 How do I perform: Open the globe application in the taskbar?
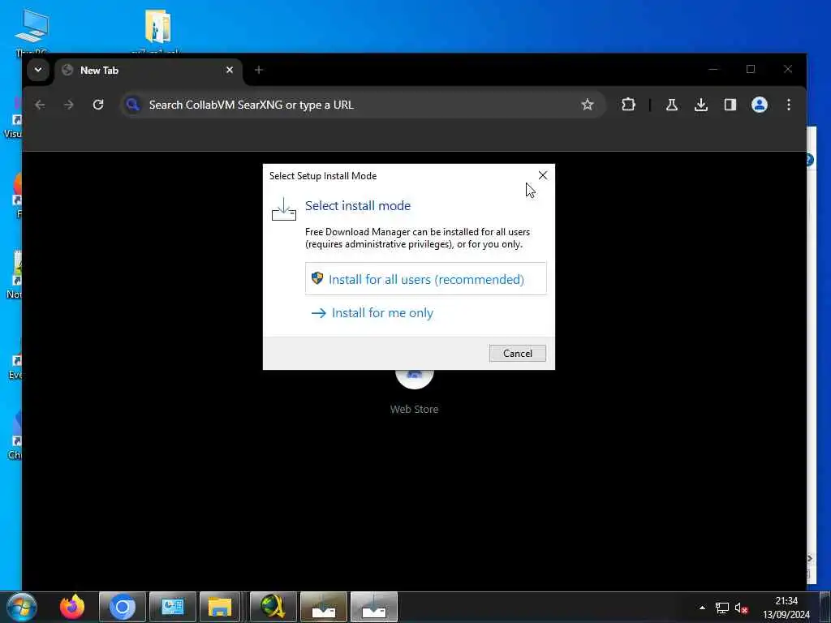273,607
